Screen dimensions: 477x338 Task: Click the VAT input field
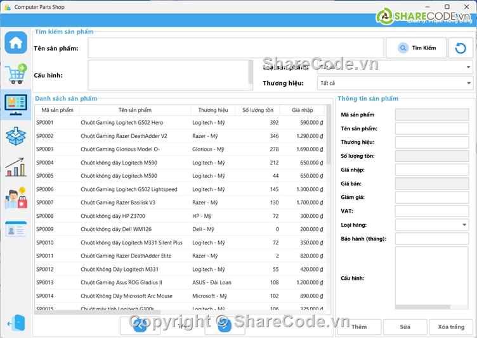(x=432, y=211)
